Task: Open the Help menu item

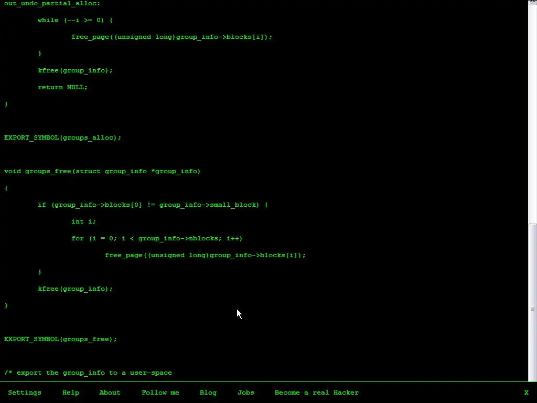Action: point(71,393)
